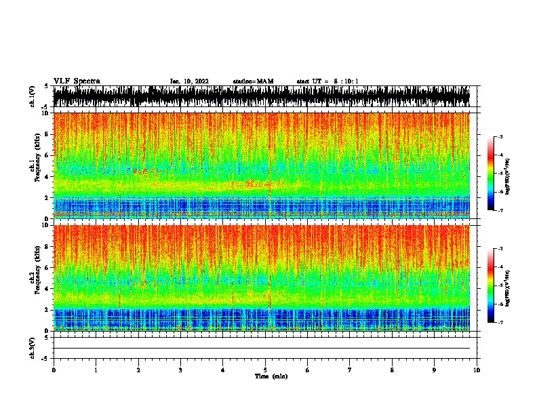
Task: Click inside the ch.1 spectrogram panel
Action: pyautogui.click(x=262, y=165)
